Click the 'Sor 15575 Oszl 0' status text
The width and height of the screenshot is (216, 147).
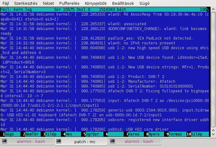click(x=72, y=10)
